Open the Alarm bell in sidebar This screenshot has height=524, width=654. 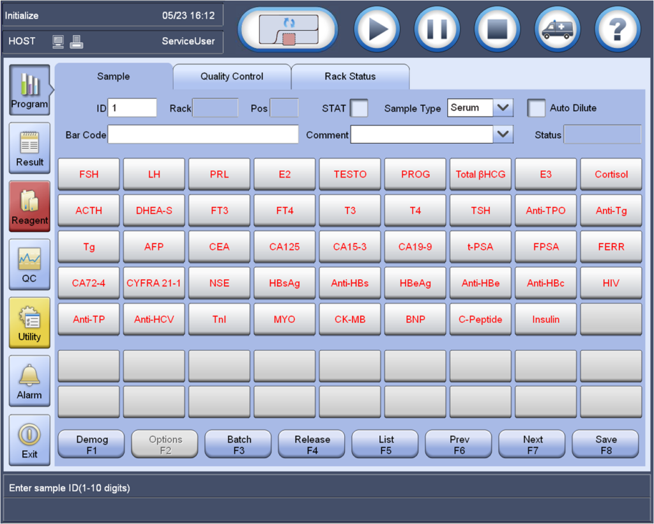tap(29, 381)
